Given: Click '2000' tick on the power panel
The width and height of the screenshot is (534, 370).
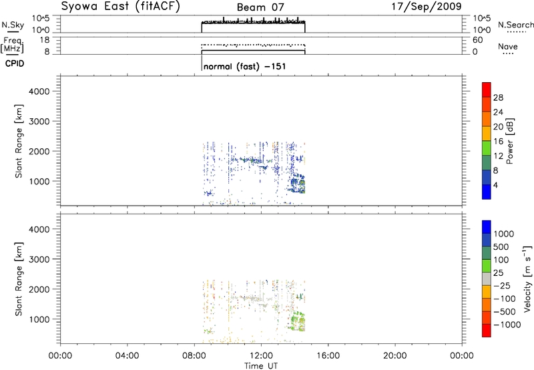Looking at the screenshot, I should point(39,151).
